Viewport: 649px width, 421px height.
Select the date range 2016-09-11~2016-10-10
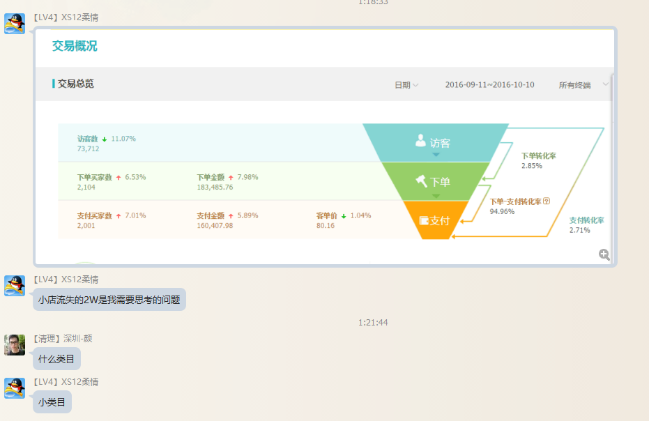pos(489,85)
